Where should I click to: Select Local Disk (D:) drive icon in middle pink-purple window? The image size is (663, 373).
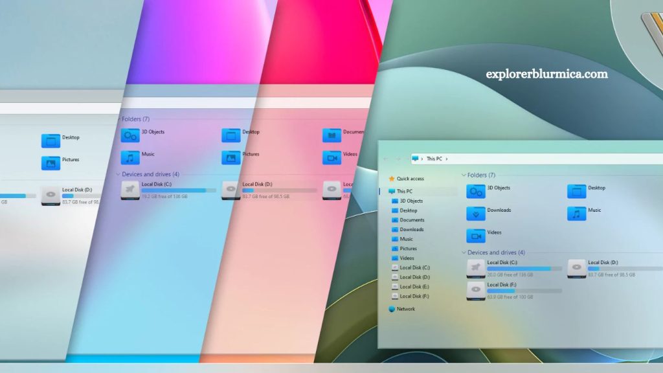click(231, 190)
